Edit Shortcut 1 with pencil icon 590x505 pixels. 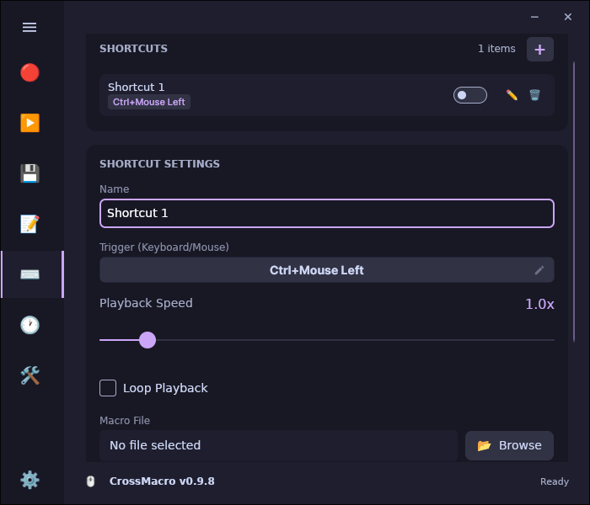point(512,94)
